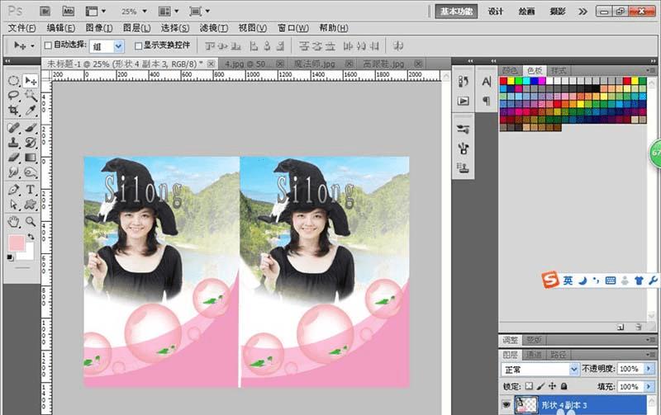661x415 pixels.
Task: Open the History panel icon
Action: (x=464, y=81)
